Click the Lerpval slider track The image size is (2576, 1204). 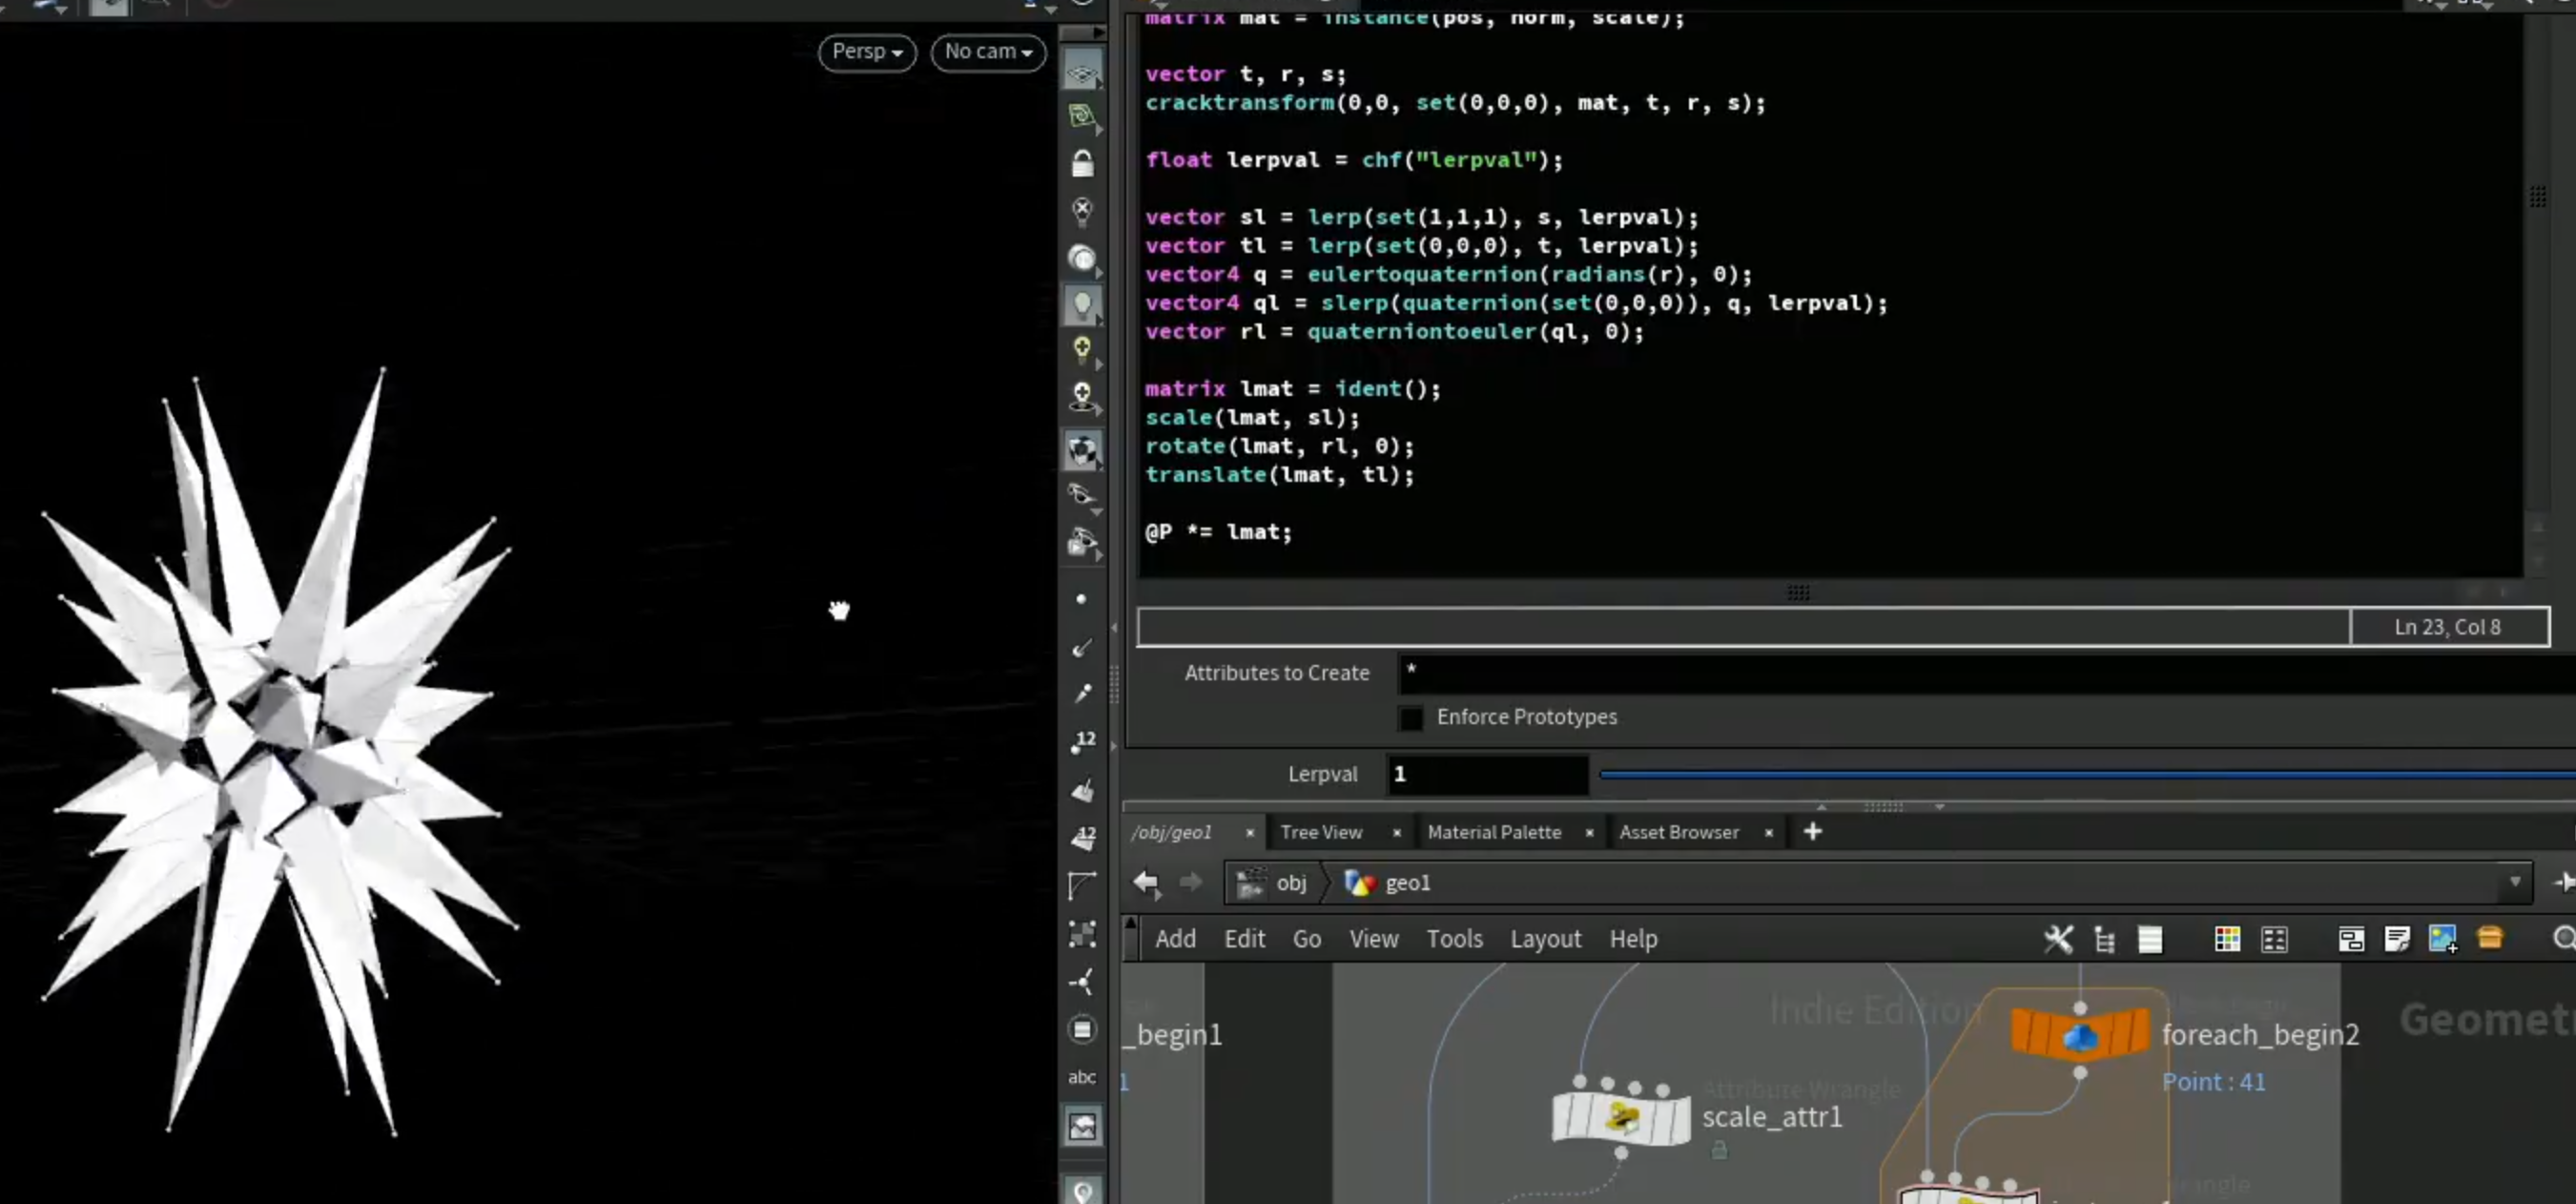[2088, 774]
